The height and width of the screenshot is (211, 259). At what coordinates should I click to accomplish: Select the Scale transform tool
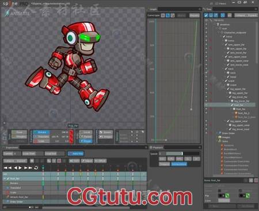(41, 141)
